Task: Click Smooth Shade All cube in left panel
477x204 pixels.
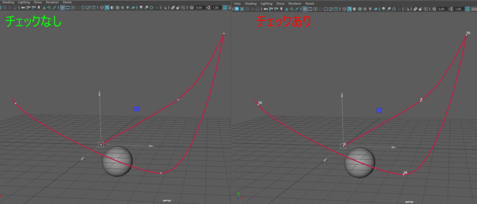Action: coord(107,8)
